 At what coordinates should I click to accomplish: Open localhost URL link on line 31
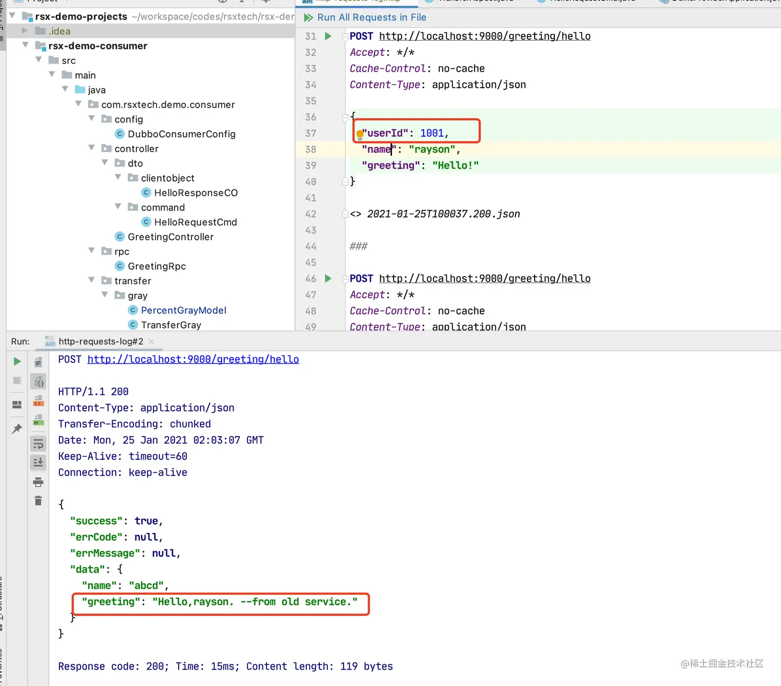[485, 36]
